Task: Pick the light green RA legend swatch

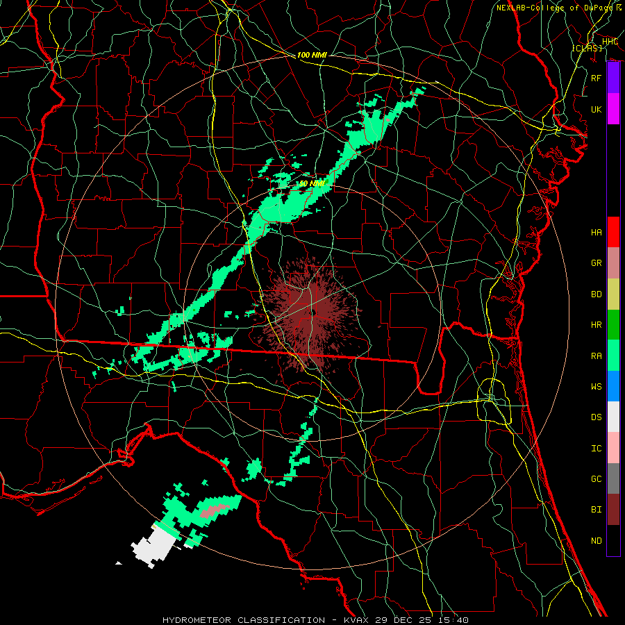Action: [x=613, y=355]
